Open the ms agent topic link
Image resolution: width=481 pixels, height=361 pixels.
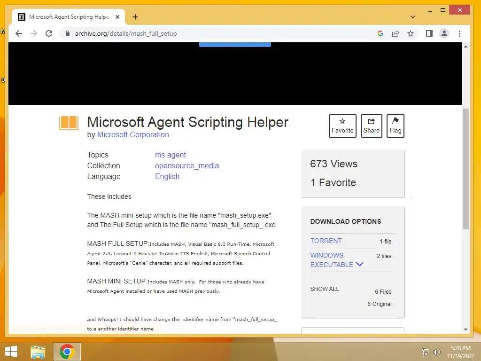click(x=170, y=155)
